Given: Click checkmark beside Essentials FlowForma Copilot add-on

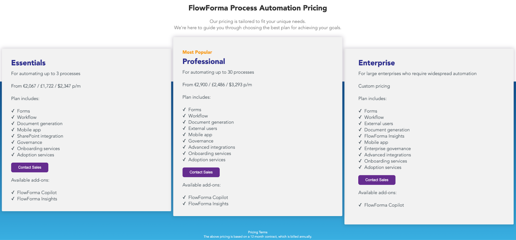Looking at the screenshot, I should [x=13, y=192].
